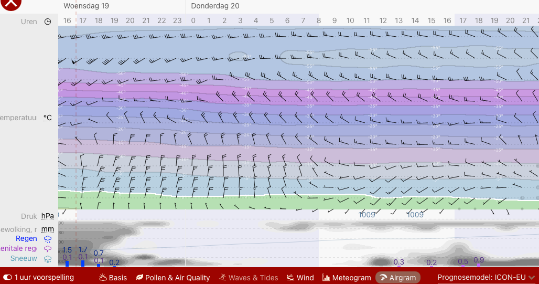The image size is (539, 284).
Task: Open the Meteogram view
Action: coord(347,278)
